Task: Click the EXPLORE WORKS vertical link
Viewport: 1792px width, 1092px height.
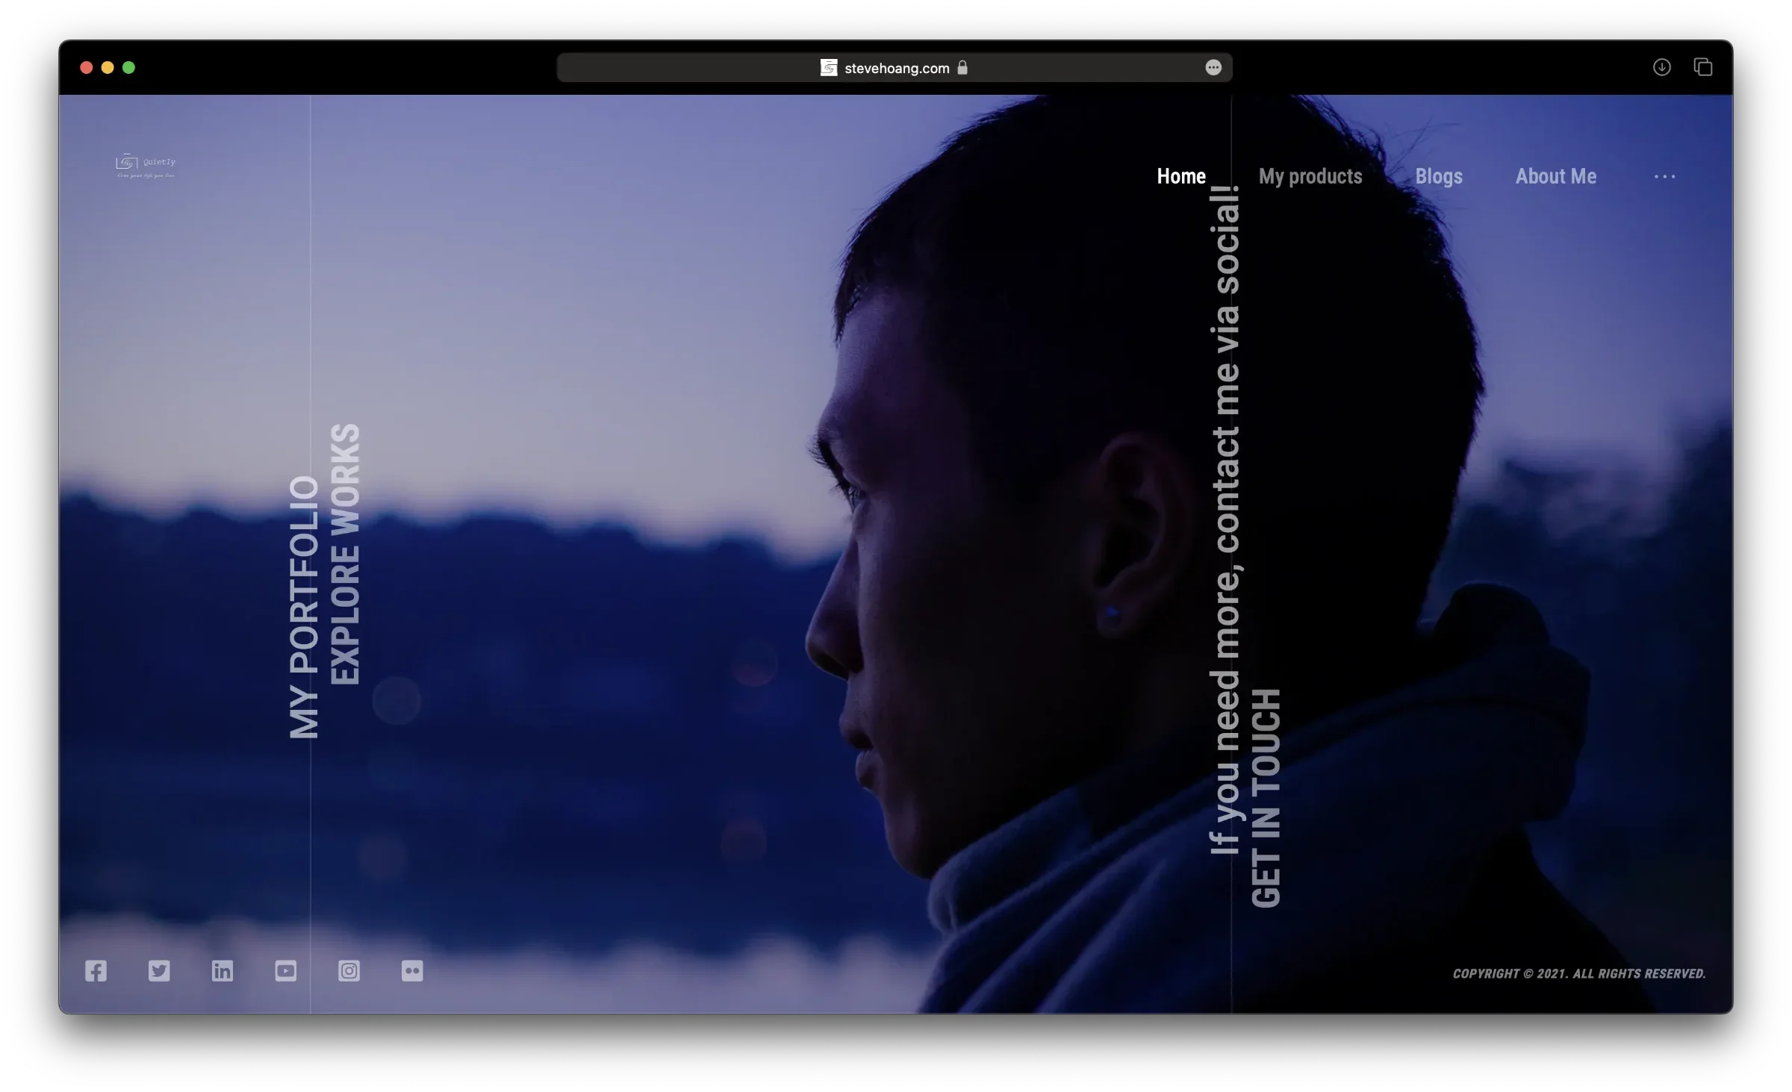Action: pos(346,554)
